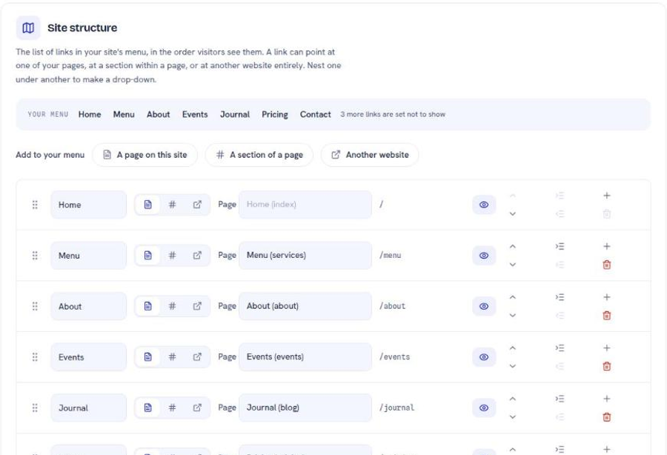Open the Journal (blog) page dropdown
Viewport: 667px width, 455px height.
tap(305, 408)
